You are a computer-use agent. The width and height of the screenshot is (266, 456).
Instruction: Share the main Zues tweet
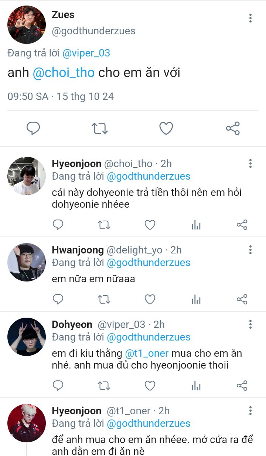point(233,128)
